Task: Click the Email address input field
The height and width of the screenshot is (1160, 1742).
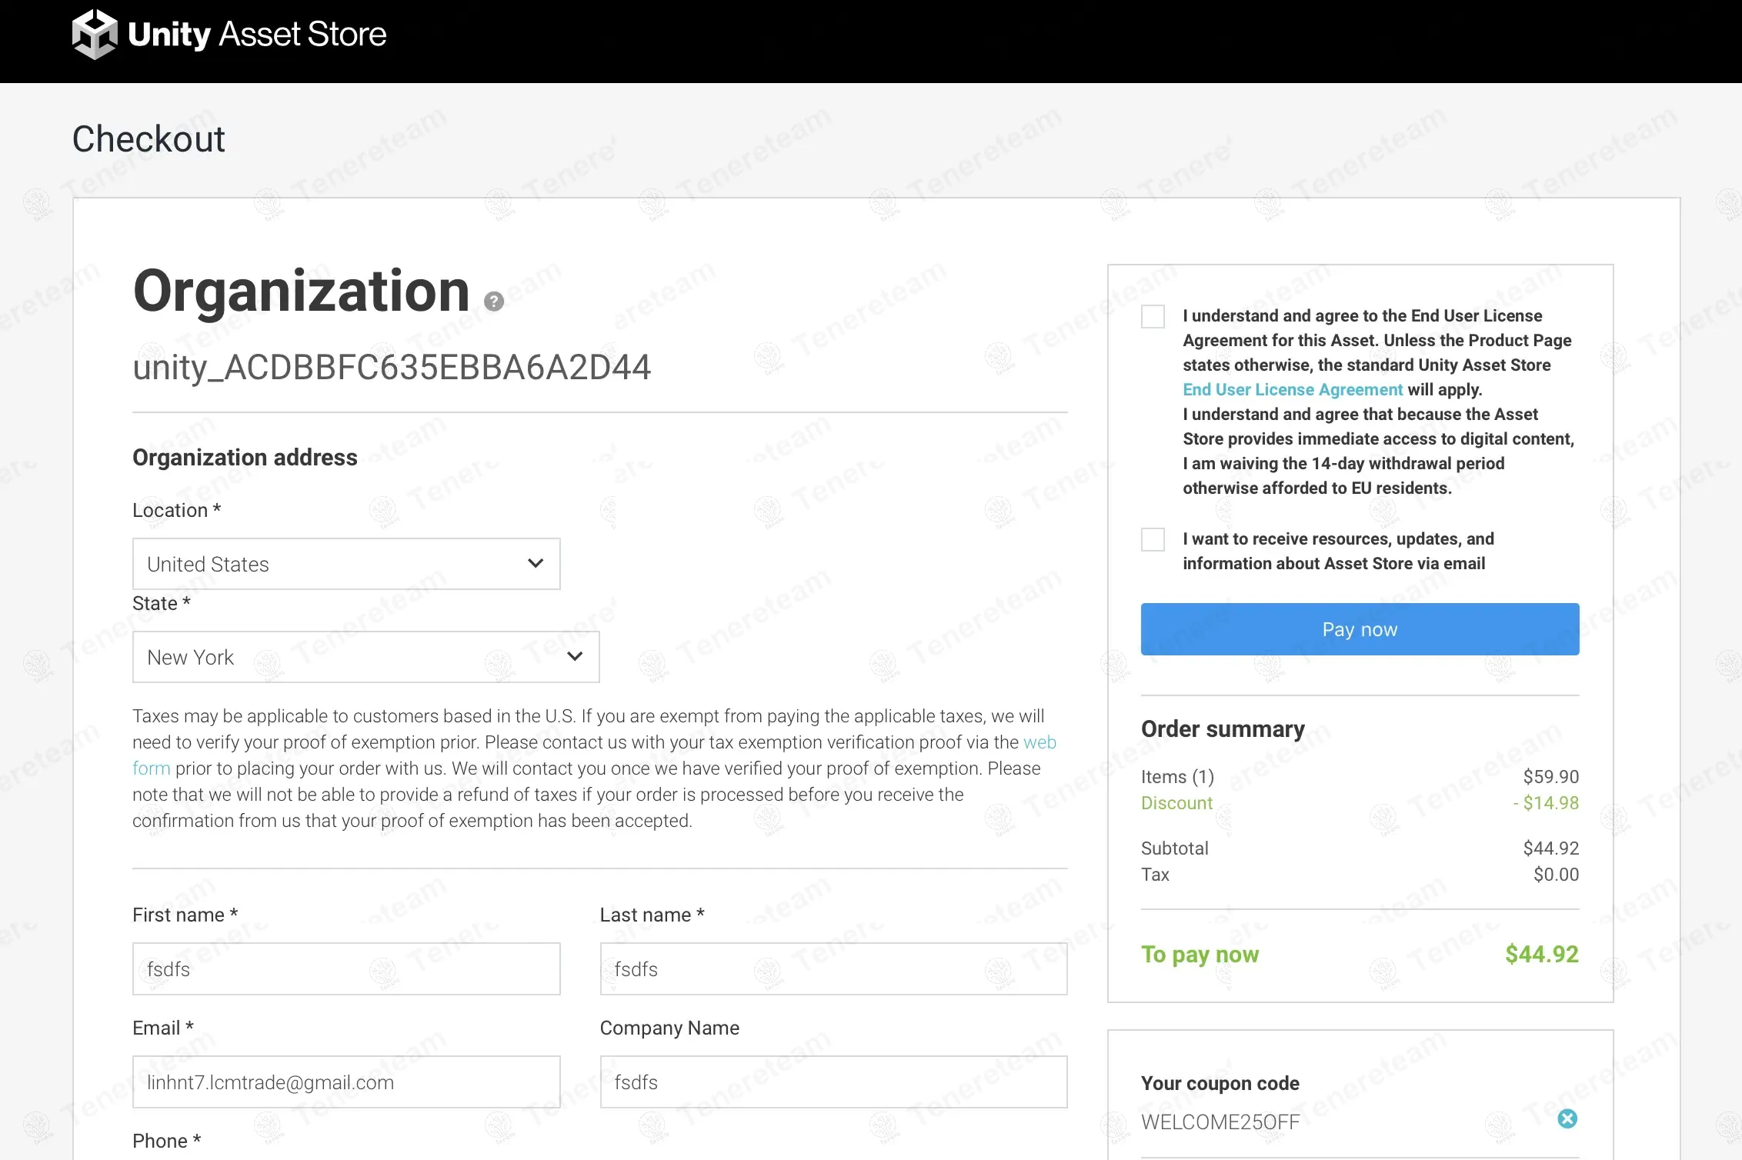Action: 345,1082
